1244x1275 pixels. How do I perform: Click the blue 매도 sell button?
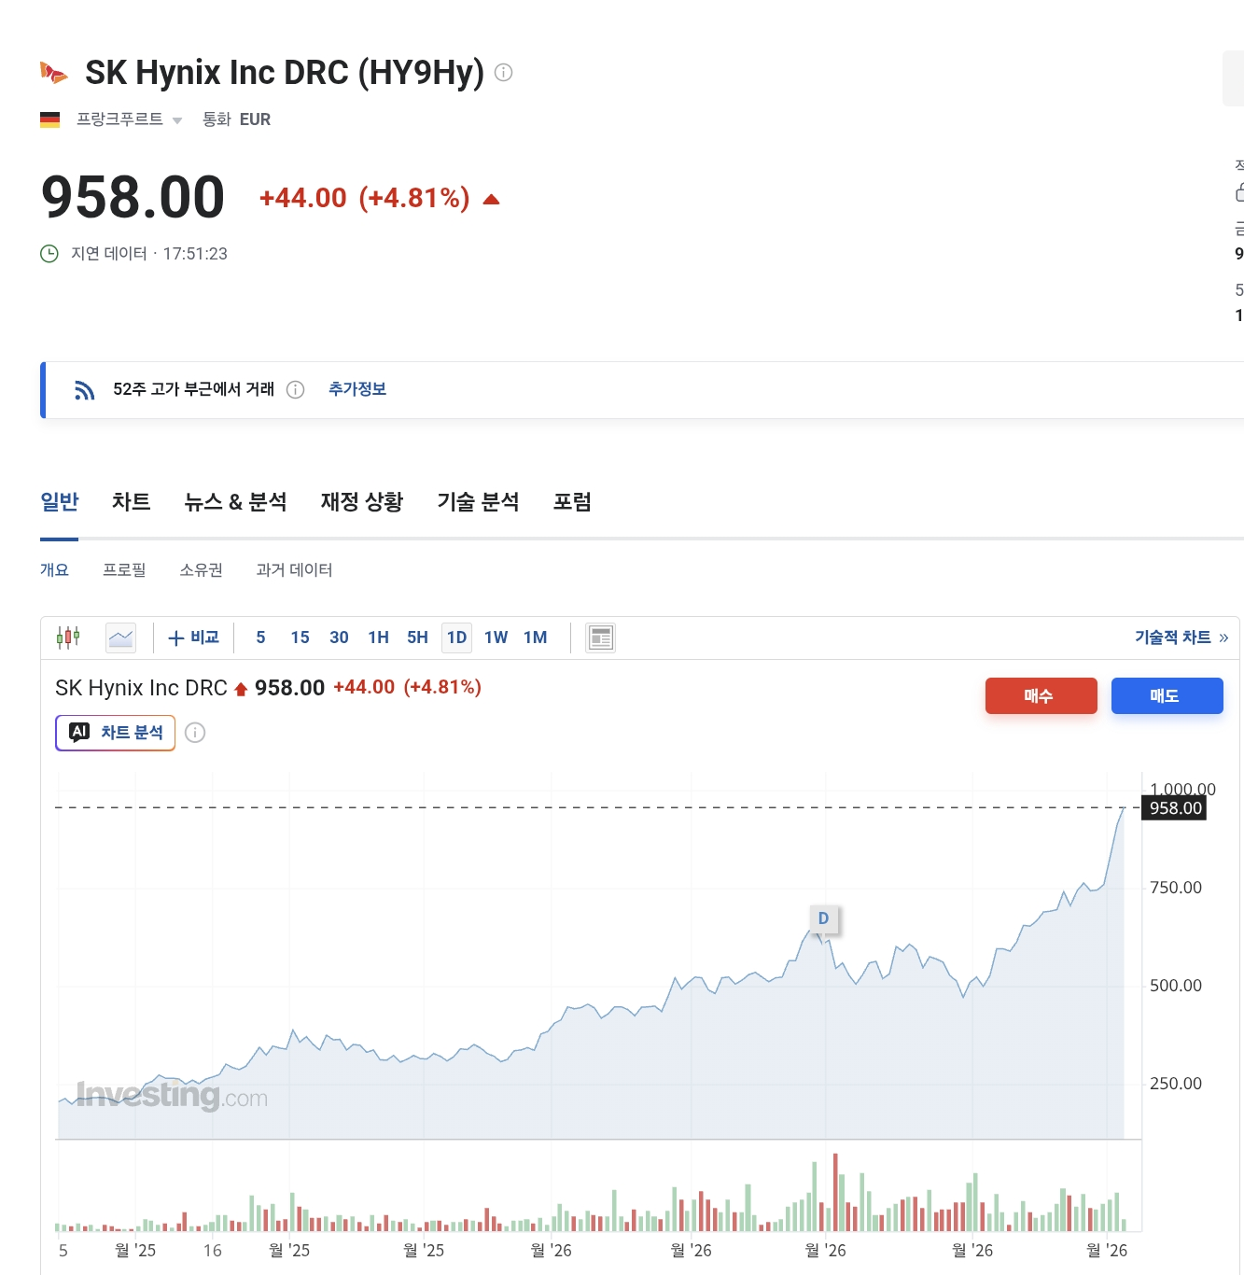point(1167,695)
